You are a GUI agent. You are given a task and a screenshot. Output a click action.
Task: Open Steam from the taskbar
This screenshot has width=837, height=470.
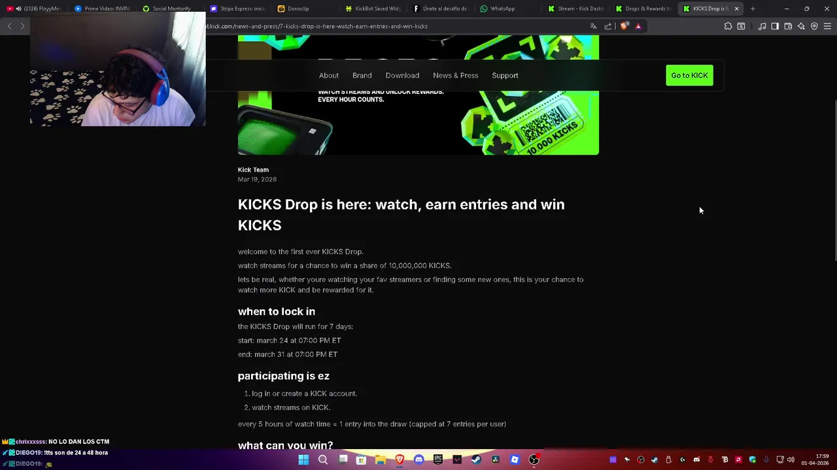click(476, 460)
